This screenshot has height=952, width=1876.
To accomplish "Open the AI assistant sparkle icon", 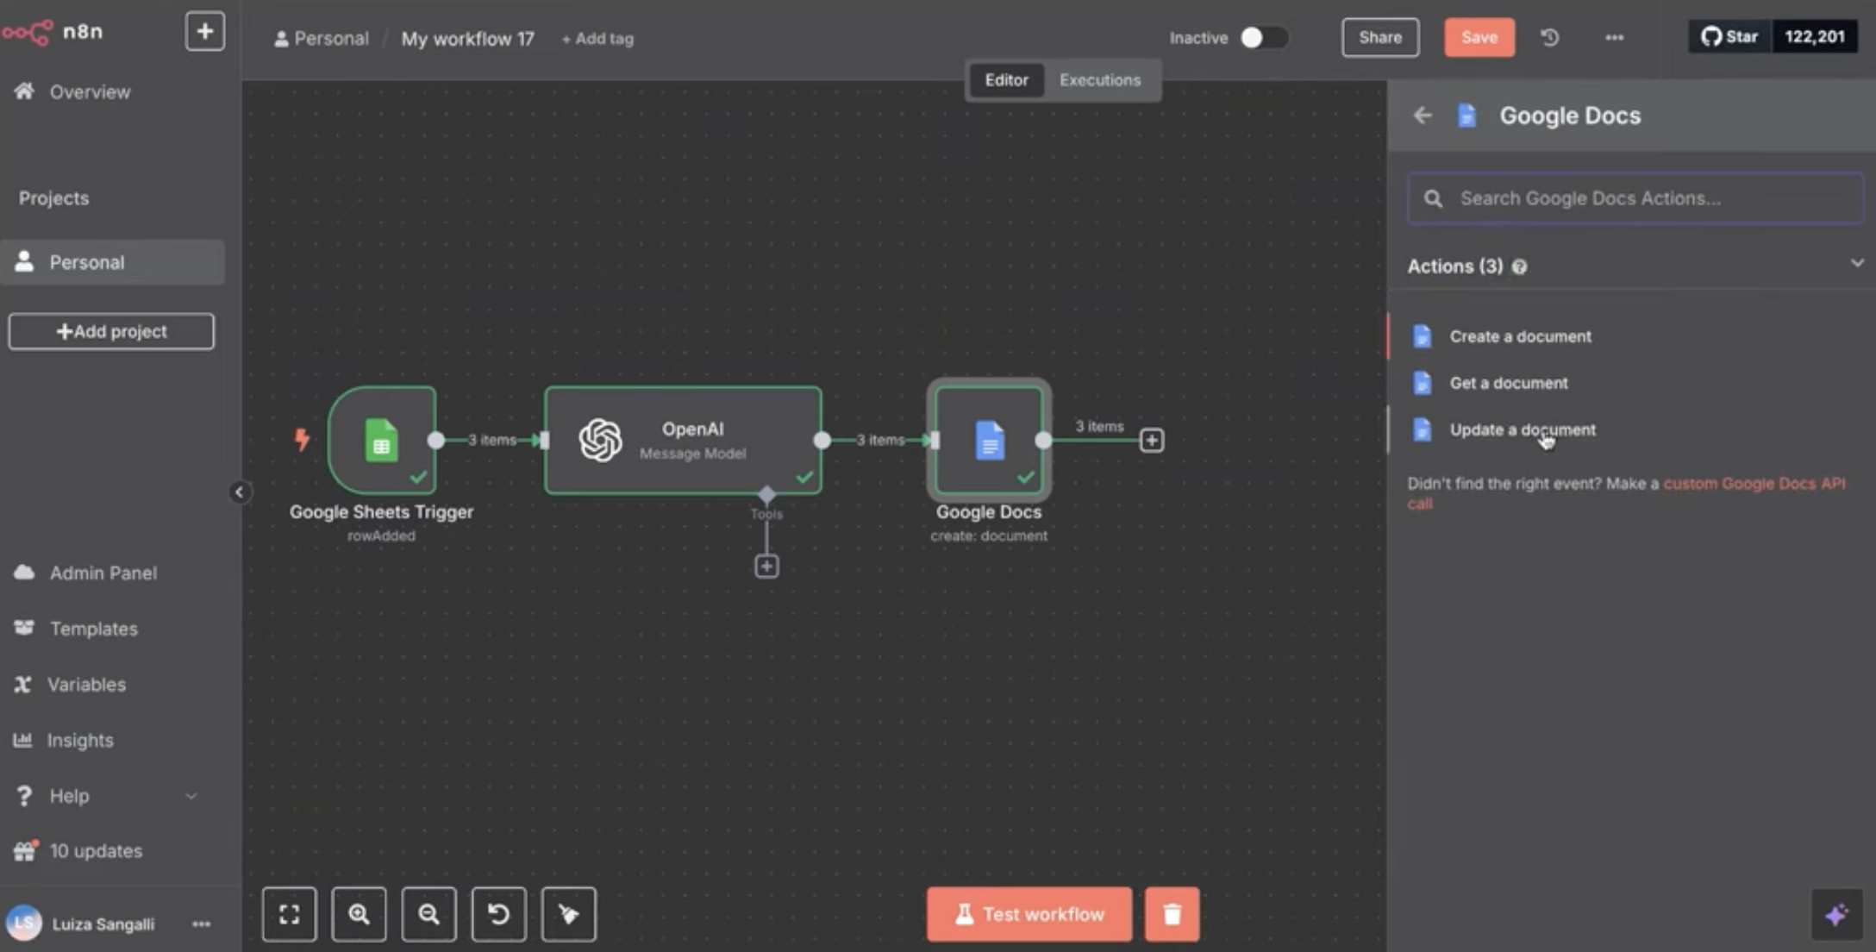I will click(1835, 914).
